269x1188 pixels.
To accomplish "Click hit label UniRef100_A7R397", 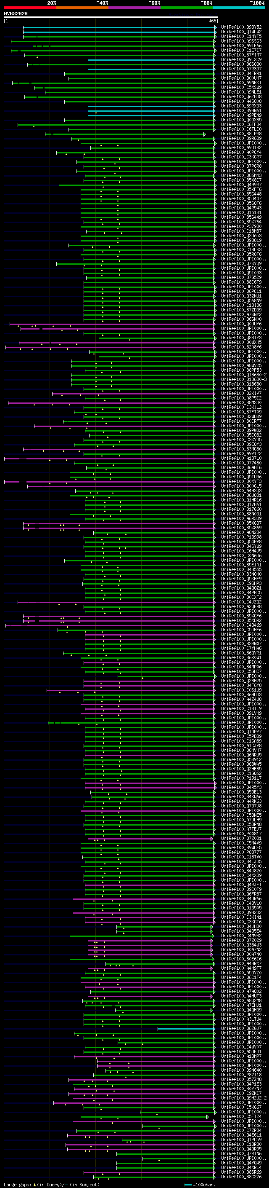I will click(241, 69).
